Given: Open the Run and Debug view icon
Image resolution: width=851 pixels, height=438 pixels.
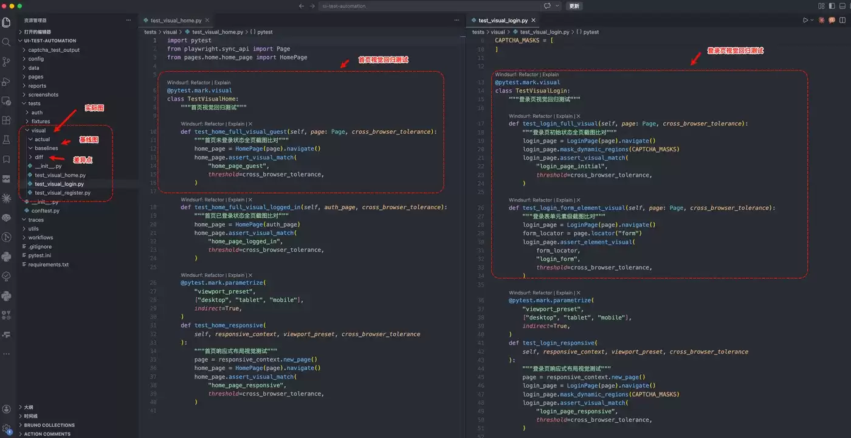Looking at the screenshot, I should click(7, 81).
